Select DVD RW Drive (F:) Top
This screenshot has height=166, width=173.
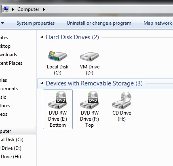tap(89, 109)
